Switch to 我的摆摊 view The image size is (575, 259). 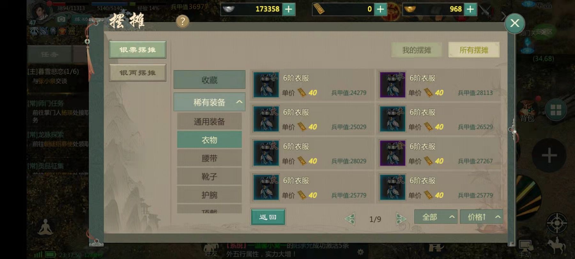[x=417, y=50]
